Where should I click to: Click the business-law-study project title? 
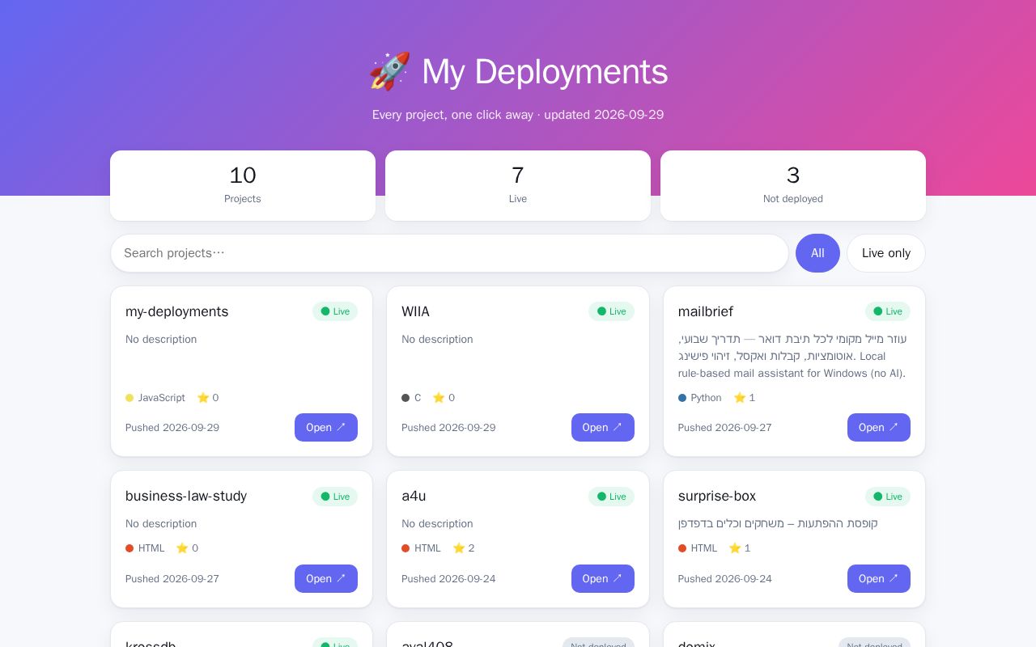click(x=186, y=496)
